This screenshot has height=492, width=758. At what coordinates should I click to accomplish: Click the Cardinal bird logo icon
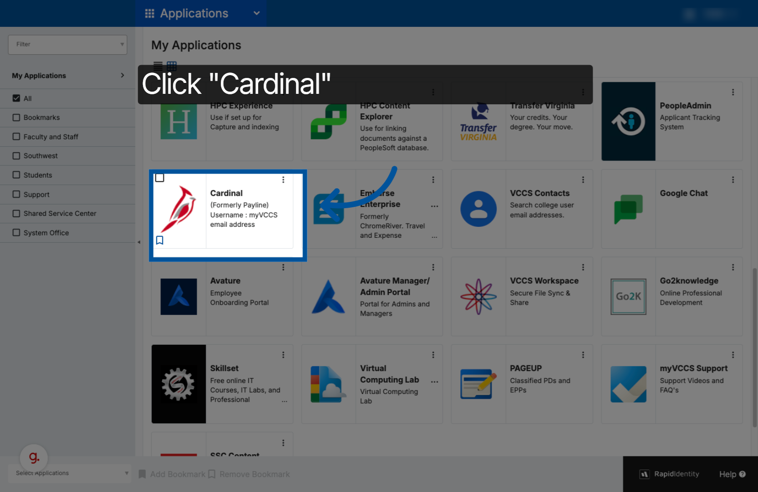pos(179,209)
